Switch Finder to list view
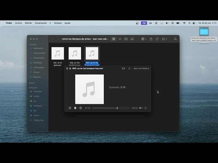 point(120,39)
